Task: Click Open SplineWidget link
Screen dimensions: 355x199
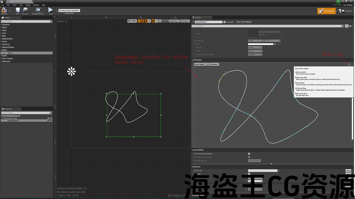Action: (x=244, y=22)
